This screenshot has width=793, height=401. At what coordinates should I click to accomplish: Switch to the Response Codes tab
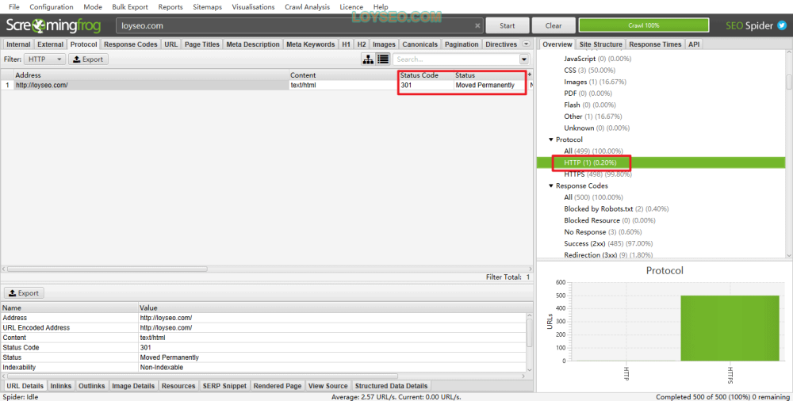131,44
